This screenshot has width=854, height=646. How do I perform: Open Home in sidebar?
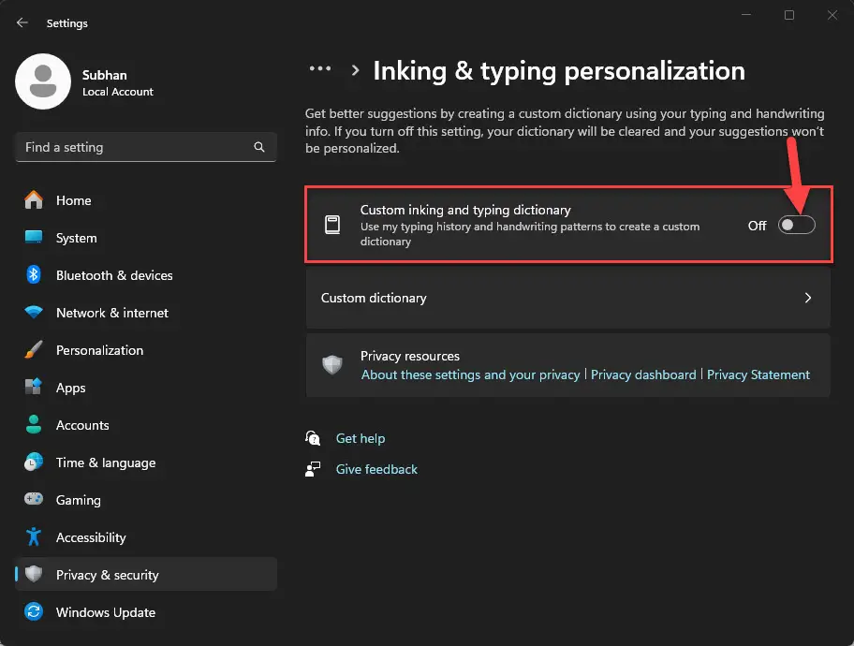tap(145, 200)
